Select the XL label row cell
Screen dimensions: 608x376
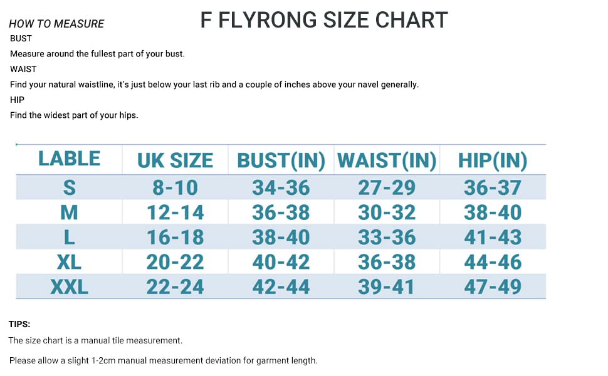pyautogui.click(x=69, y=262)
